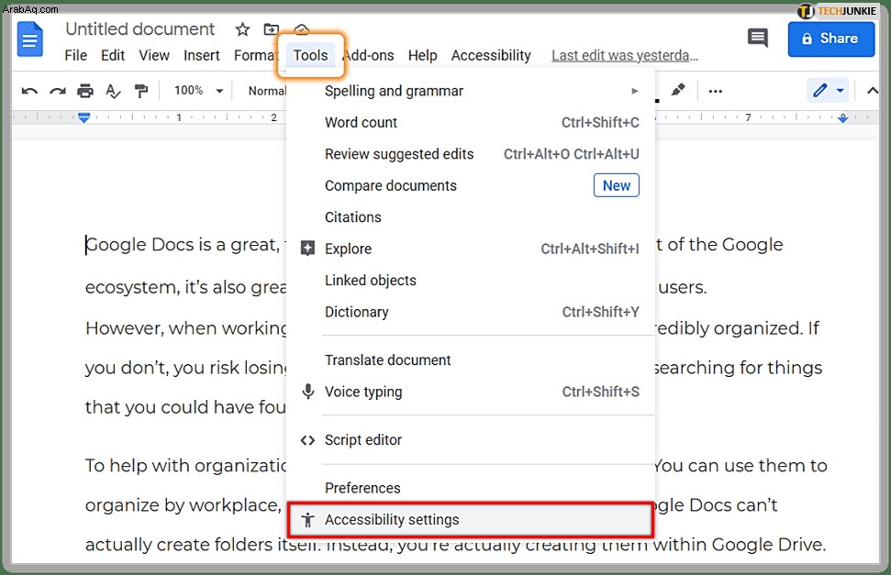Choose Translate document
Screen dimensions: 891x575
point(471,360)
